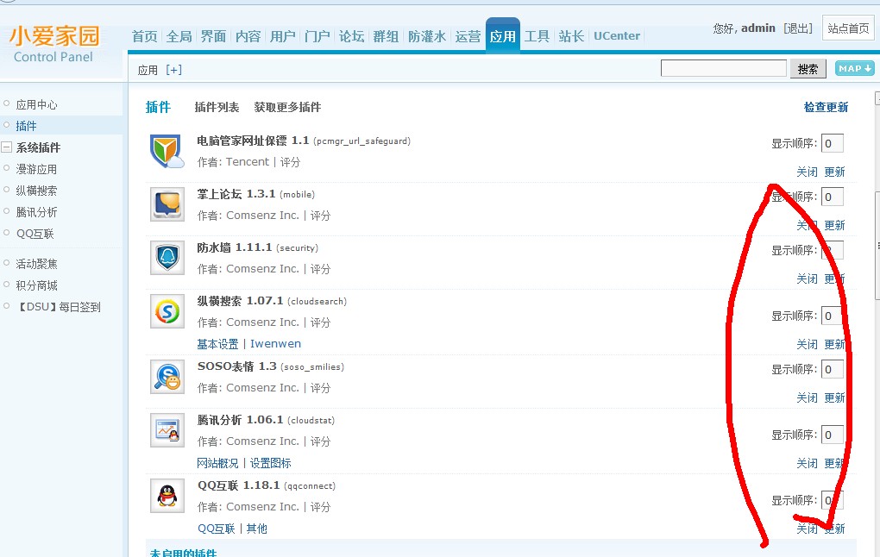Viewport: 880px width, 557px height.
Task: Click the 纵横搜索 cloudsearch plugin icon
Action: pos(167,311)
